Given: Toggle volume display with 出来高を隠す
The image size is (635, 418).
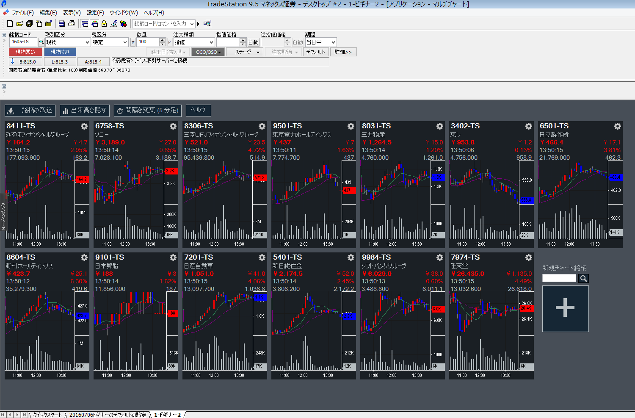Looking at the screenshot, I should coord(85,111).
